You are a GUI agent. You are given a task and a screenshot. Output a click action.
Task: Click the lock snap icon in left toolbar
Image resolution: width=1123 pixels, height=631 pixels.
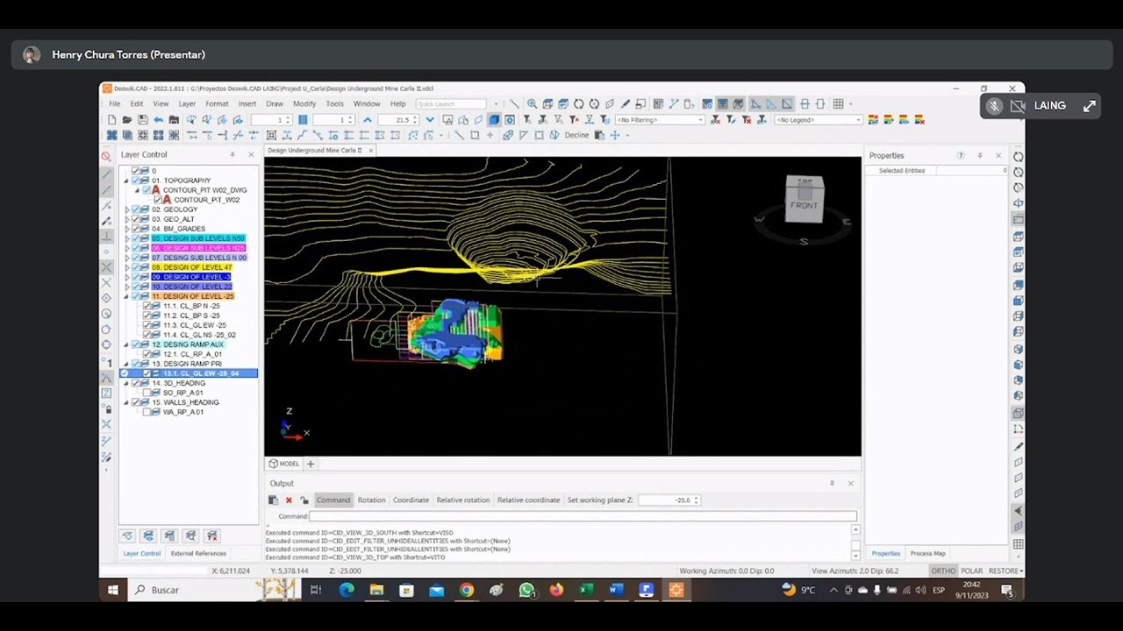[x=107, y=408]
